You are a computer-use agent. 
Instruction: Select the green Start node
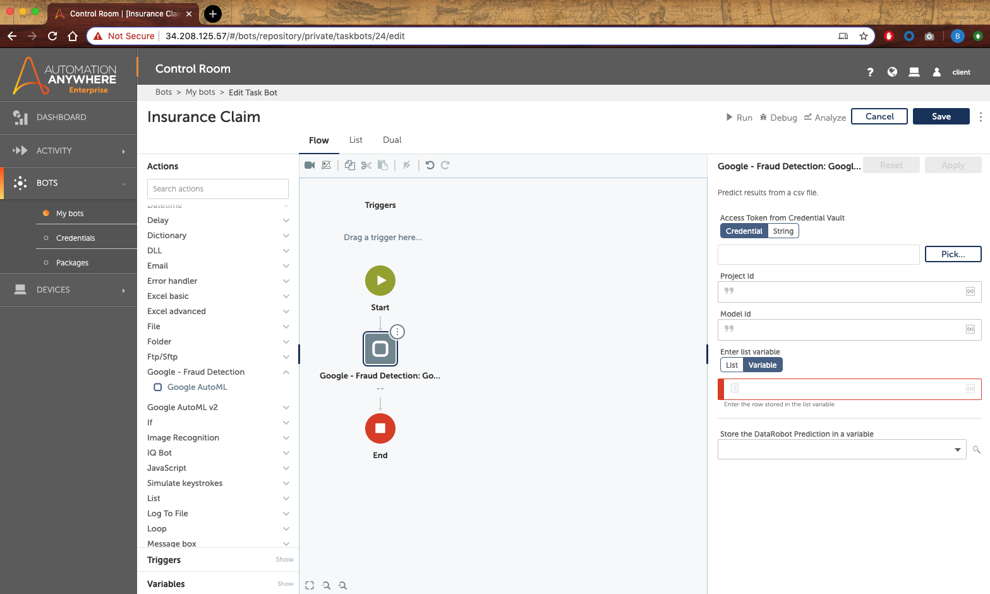380,281
